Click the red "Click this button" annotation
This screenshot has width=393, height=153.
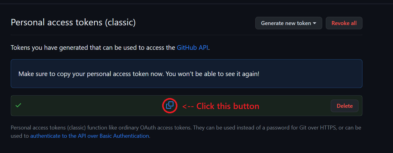(227, 106)
